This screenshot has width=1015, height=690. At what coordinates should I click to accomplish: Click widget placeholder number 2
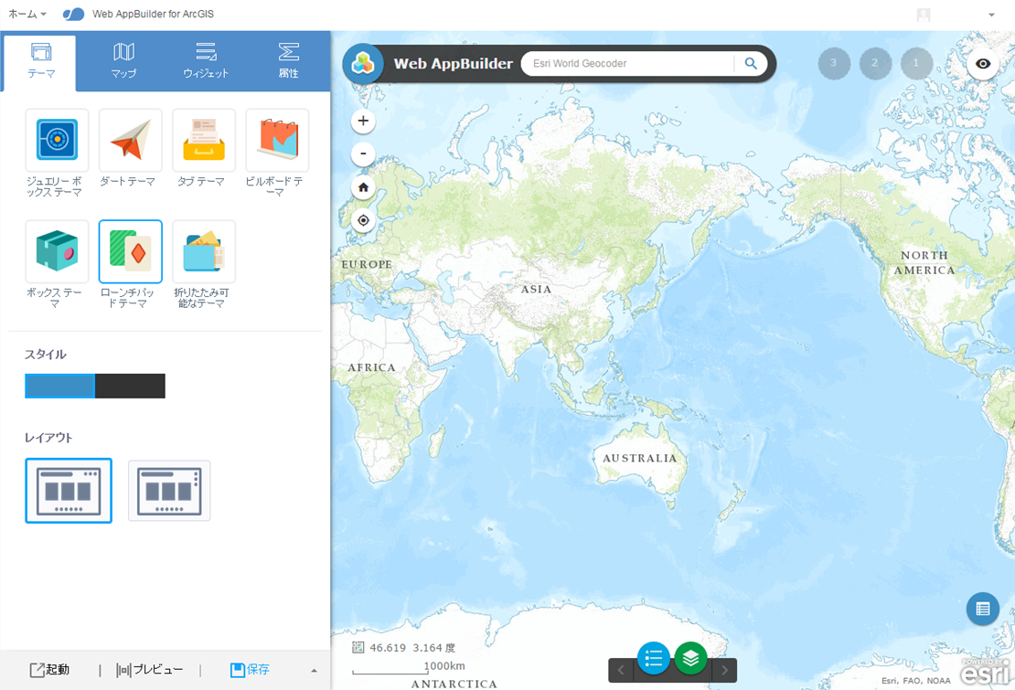[x=875, y=63]
